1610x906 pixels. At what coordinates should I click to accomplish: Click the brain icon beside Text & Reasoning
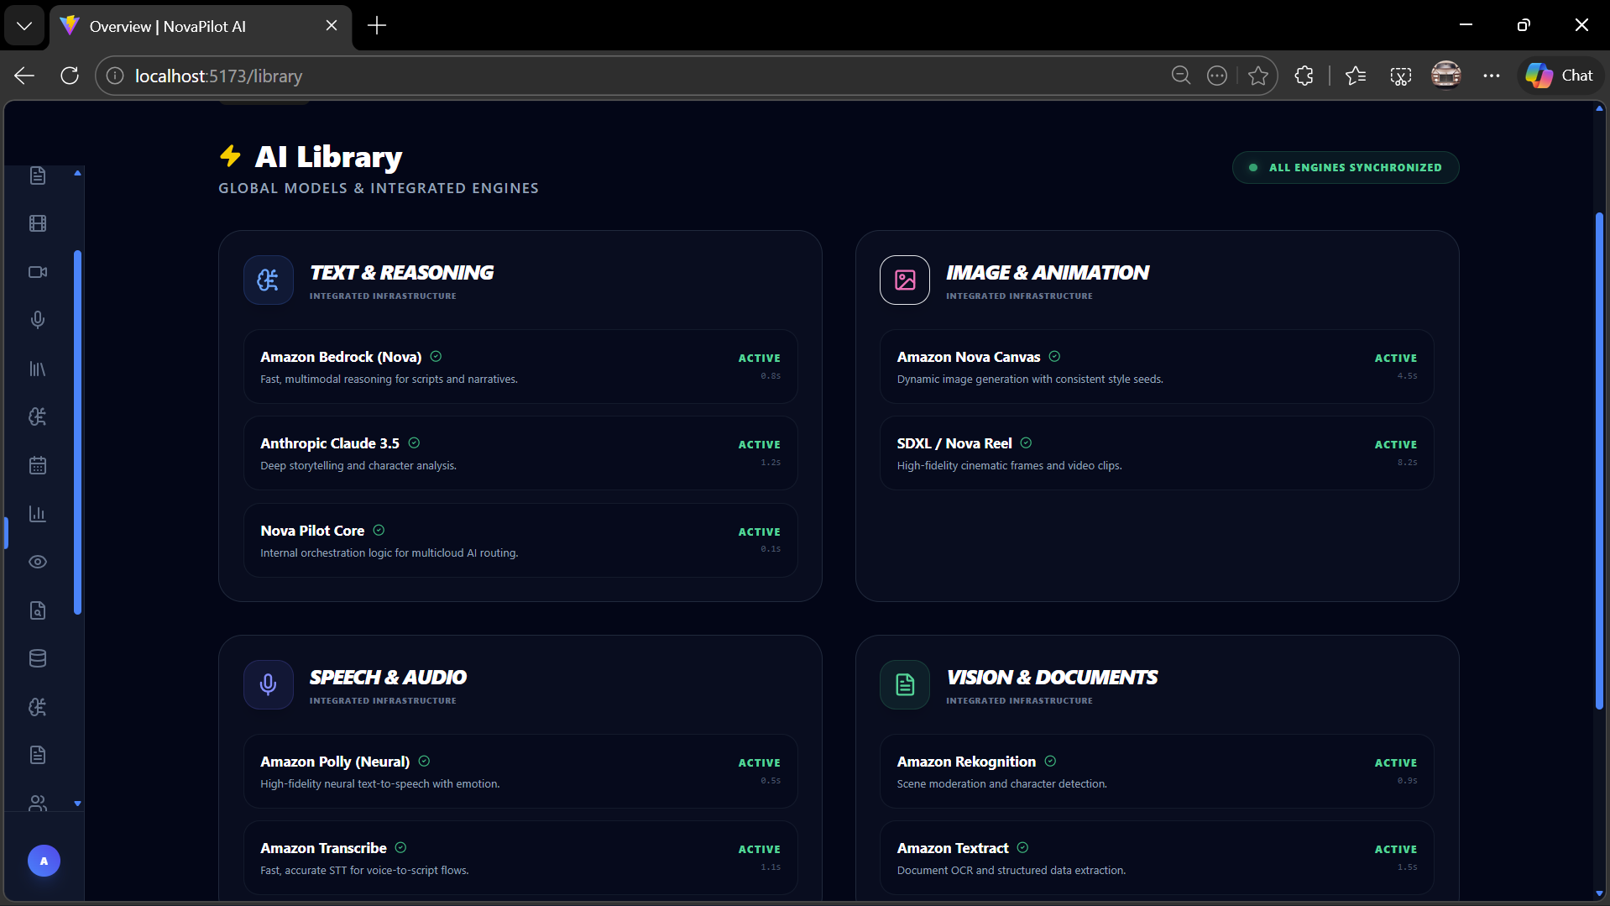point(268,280)
